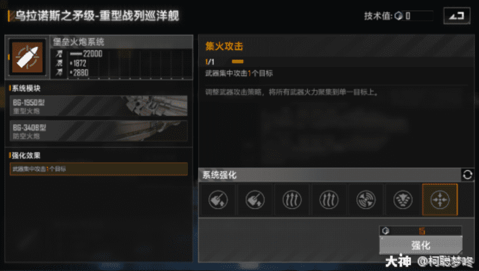479x271 pixels.
Task: Click the refresh icon beside 系统强化
Action: 468,175
